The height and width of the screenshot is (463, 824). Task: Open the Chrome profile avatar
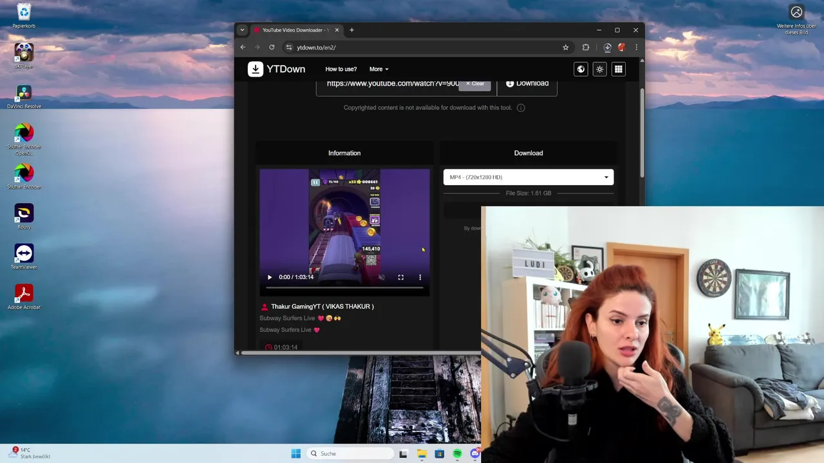point(621,47)
